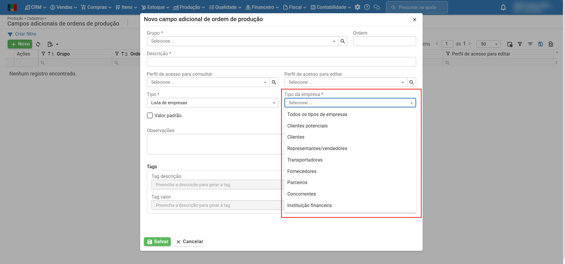Choose Transportadoras option
Screen dimensions: 565x264
pyautogui.click(x=305, y=160)
